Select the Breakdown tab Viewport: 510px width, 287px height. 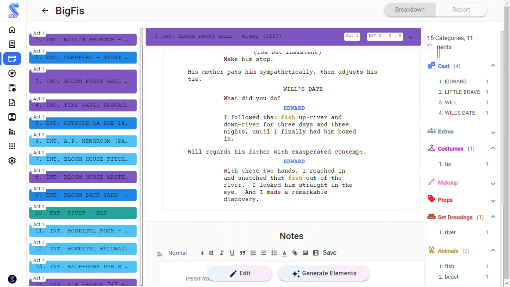pyautogui.click(x=410, y=10)
